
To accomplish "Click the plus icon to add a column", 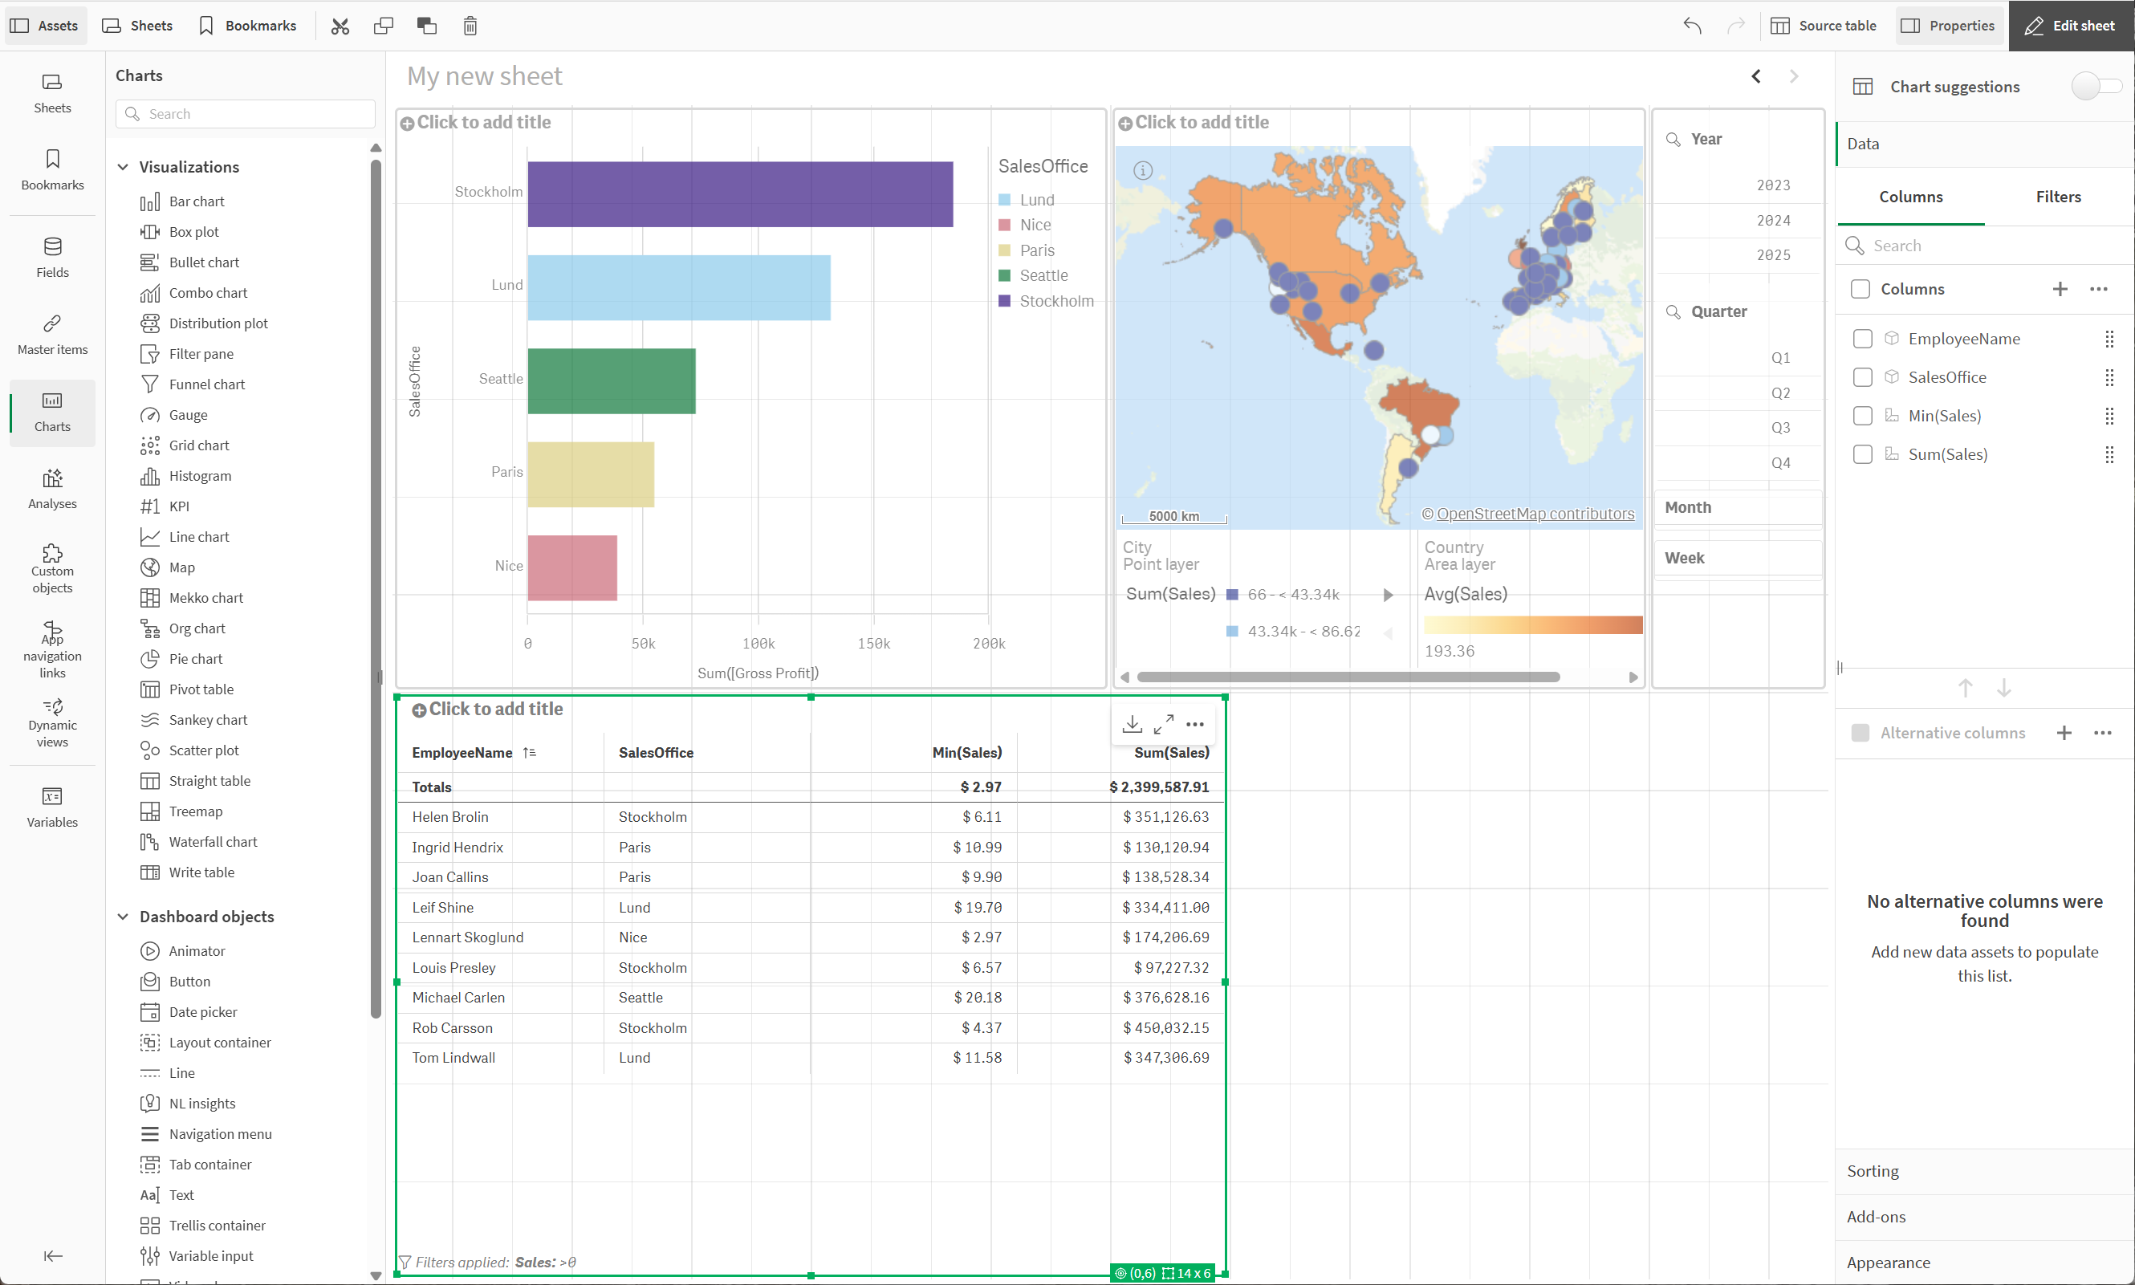I will (2060, 289).
